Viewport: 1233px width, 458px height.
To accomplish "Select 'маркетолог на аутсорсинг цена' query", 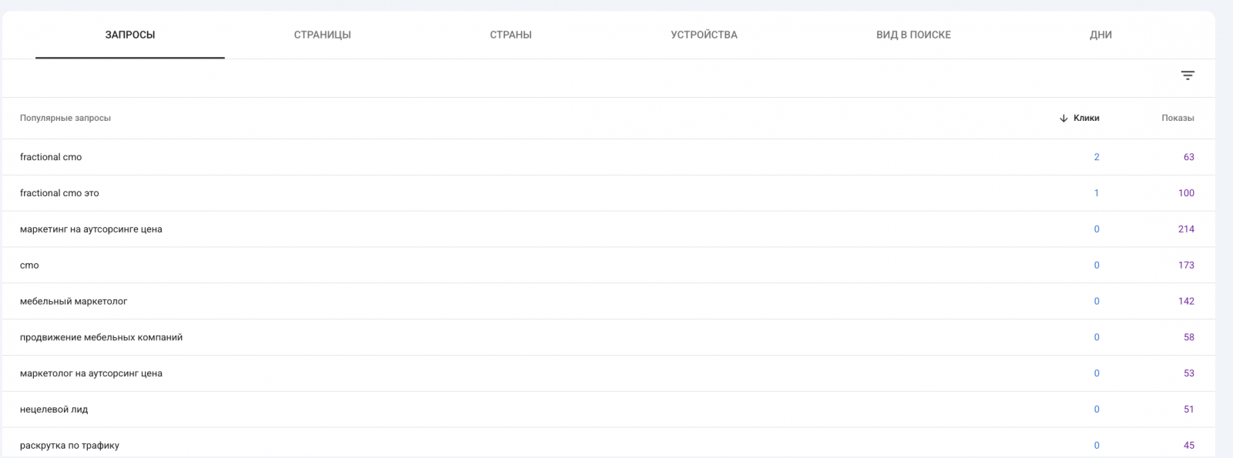I will [608, 374].
